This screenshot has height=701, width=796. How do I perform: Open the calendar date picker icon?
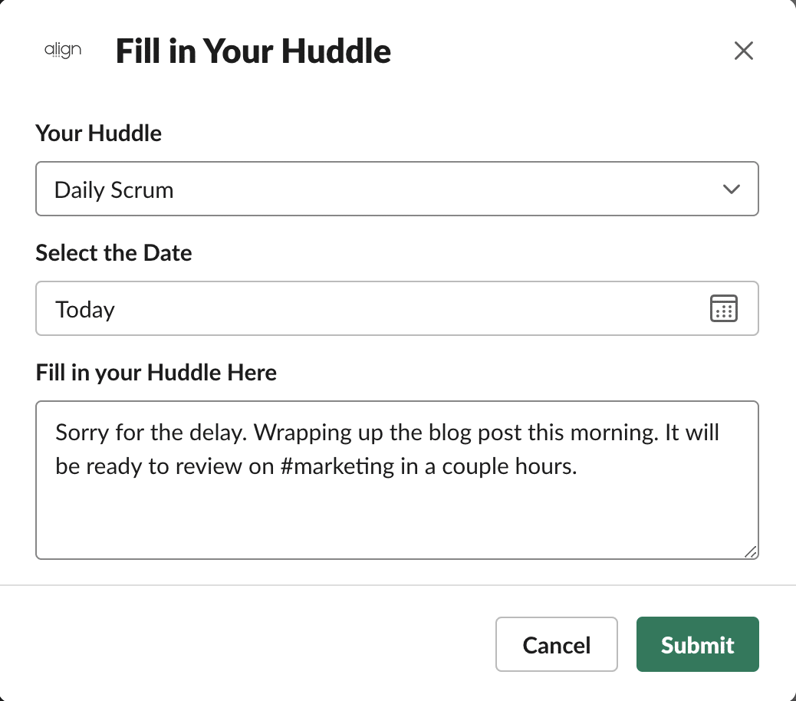tap(723, 308)
